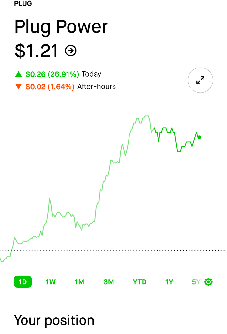Screen dimensions: 227x334
Task: Tap today's $0.26 (26.91%) gain
Action: [x=52, y=74]
